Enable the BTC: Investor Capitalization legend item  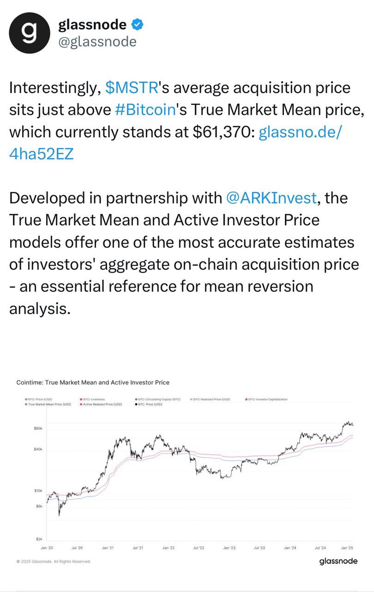coord(267,399)
